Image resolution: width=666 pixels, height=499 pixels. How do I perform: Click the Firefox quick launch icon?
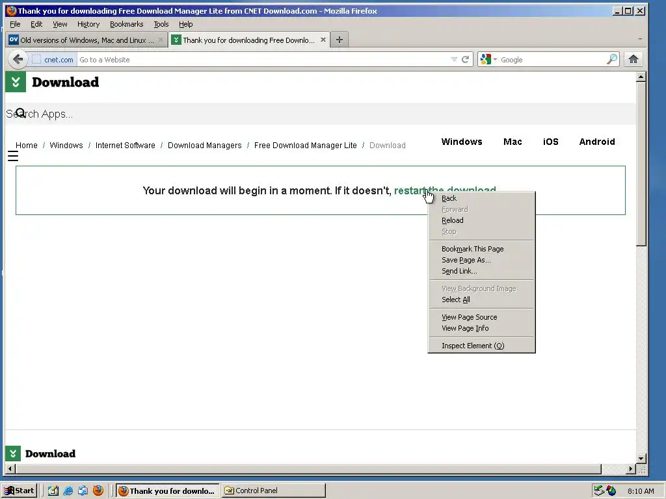click(x=98, y=491)
